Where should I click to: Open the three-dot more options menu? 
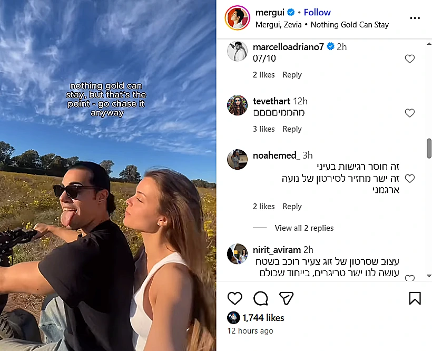point(415,18)
